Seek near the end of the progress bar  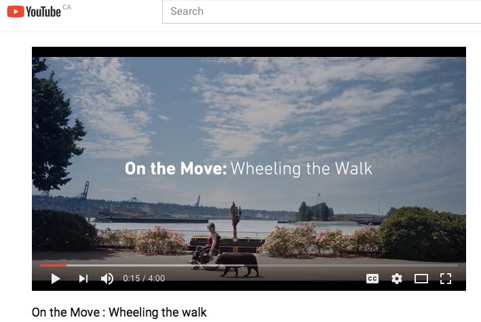click(x=453, y=265)
